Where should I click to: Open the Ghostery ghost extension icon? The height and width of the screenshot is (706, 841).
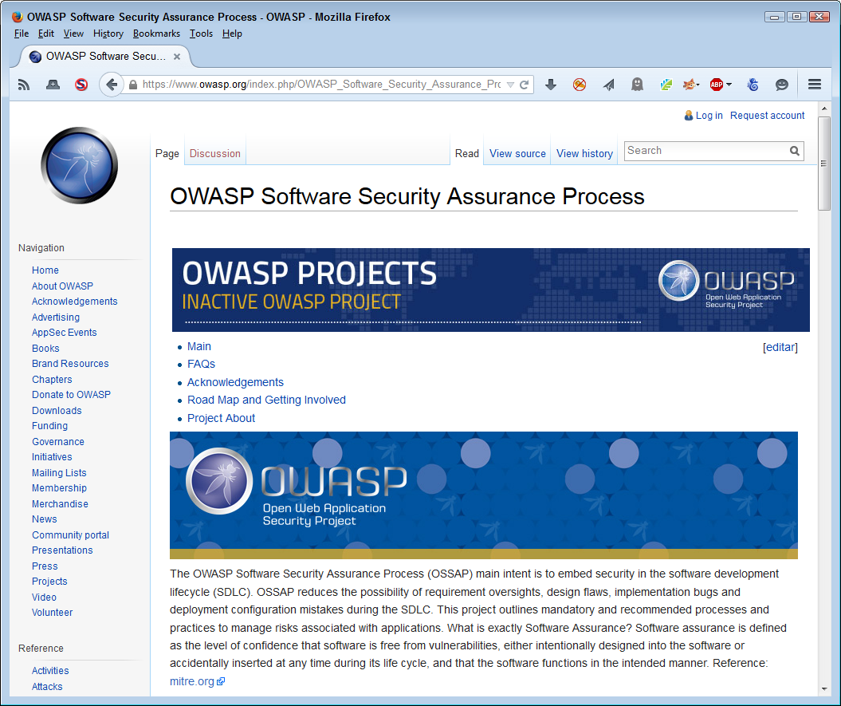638,84
